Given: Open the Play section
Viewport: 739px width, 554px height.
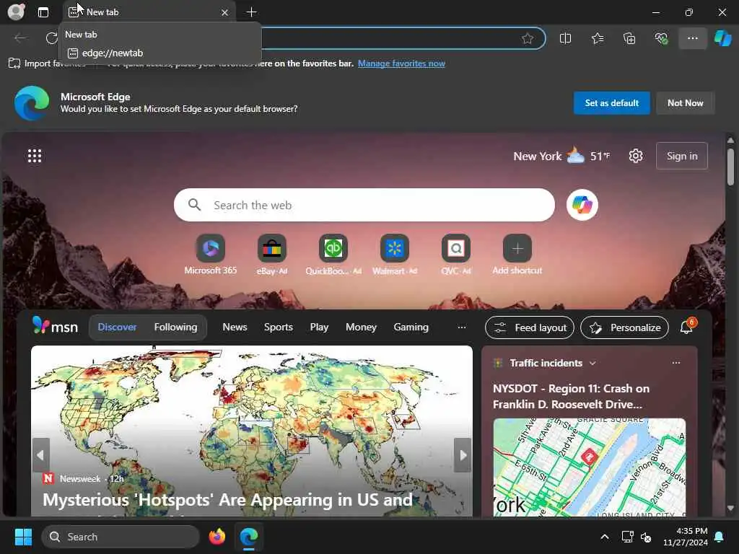Looking at the screenshot, I should [x=319, y=327].
